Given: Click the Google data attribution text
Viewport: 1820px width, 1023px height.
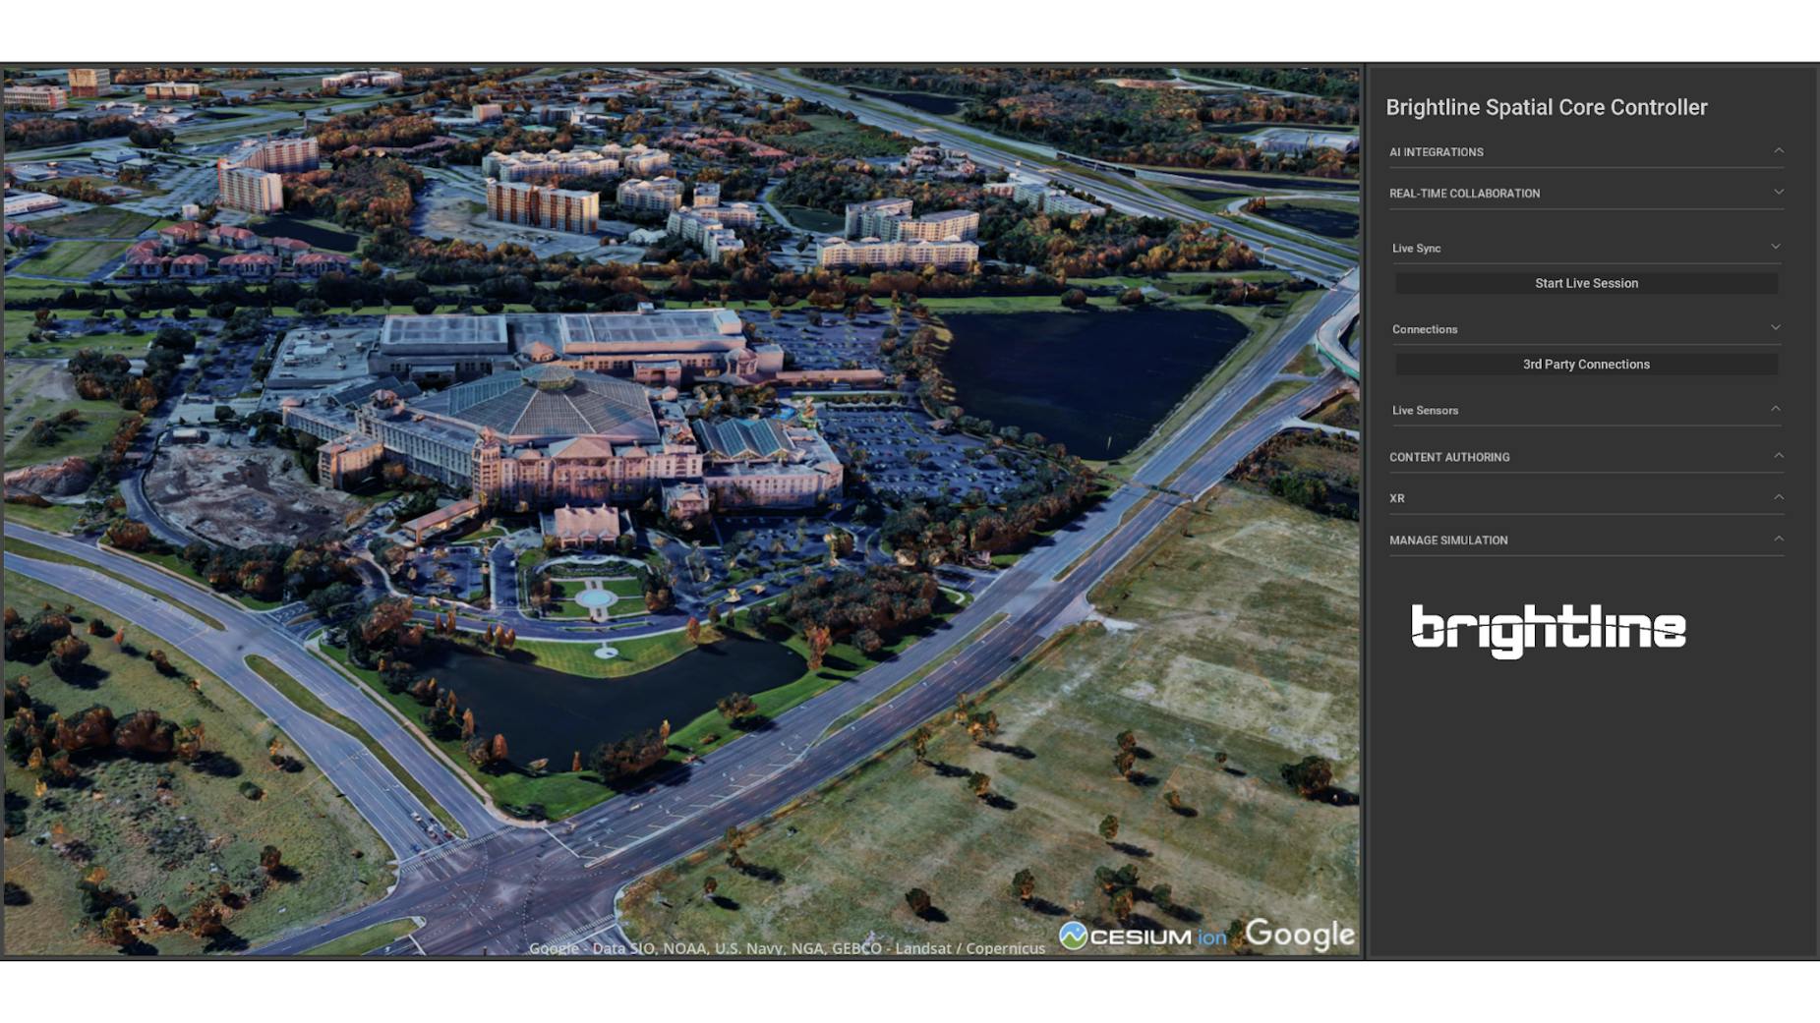Looking at the screenshot, I should pyautogui.click(x=787, y=947).
